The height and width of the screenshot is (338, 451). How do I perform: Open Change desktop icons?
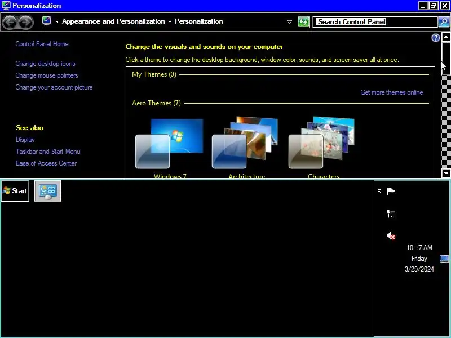click(x=46, y=64)
